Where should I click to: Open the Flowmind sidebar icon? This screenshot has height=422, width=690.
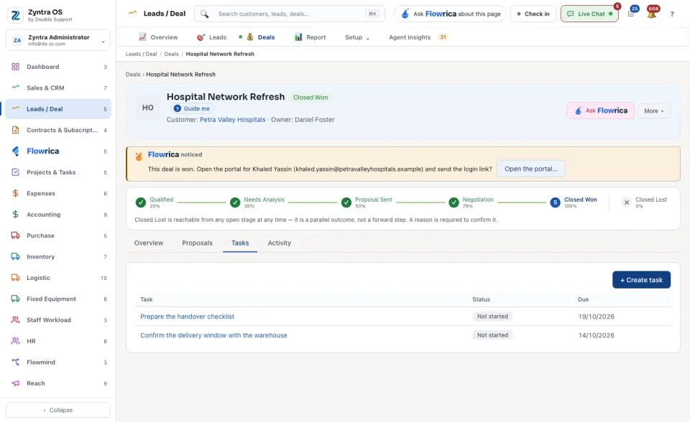(x=15, y=362)
